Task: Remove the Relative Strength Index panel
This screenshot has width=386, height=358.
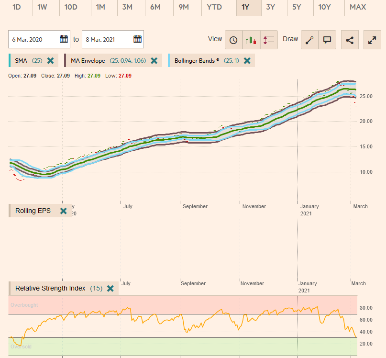Action: coord(110,289)
